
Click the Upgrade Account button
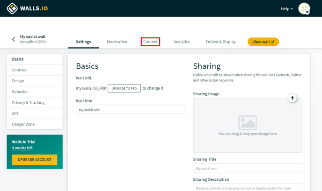[35, 160]
